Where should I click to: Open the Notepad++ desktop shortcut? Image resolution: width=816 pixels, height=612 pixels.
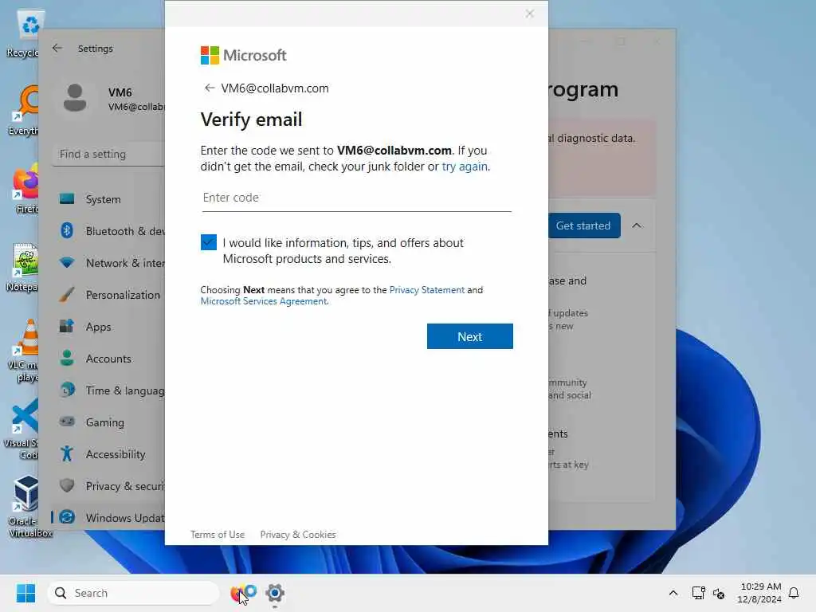coord(23,267)
